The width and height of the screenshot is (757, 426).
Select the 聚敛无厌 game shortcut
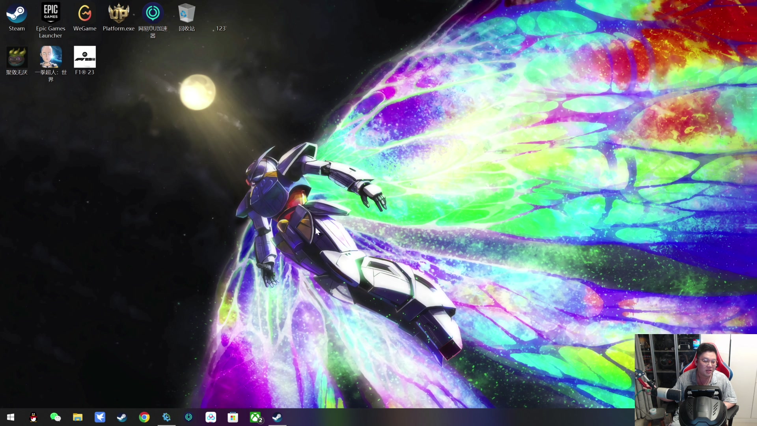(17, 61)
